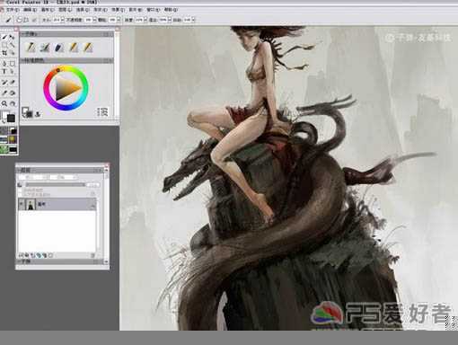Pick the fifth brush in the brush tracker

click(88, 48)
